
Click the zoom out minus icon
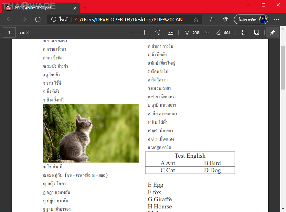click(132, 32)
